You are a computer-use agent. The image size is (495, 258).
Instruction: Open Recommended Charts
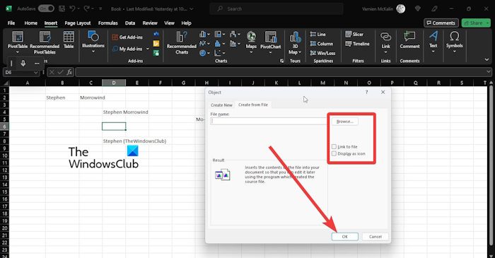182,42
